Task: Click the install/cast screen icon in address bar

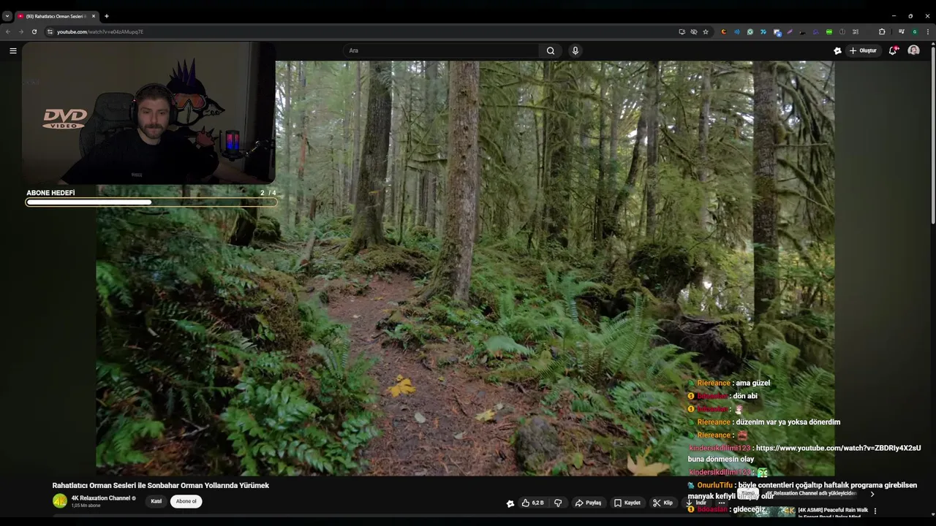Action: click(x=682, y=31)
